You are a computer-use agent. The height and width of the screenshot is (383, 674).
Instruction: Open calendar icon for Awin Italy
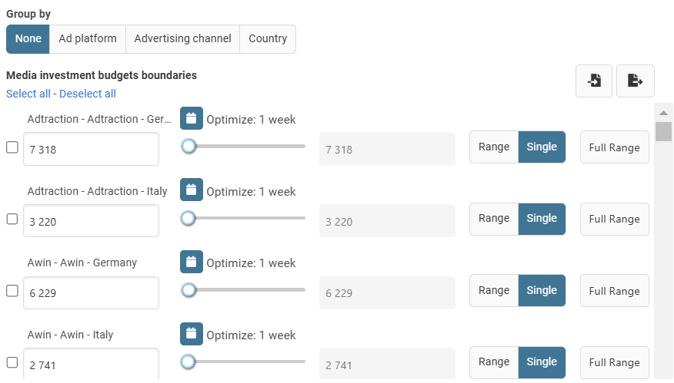click(192, 334)
